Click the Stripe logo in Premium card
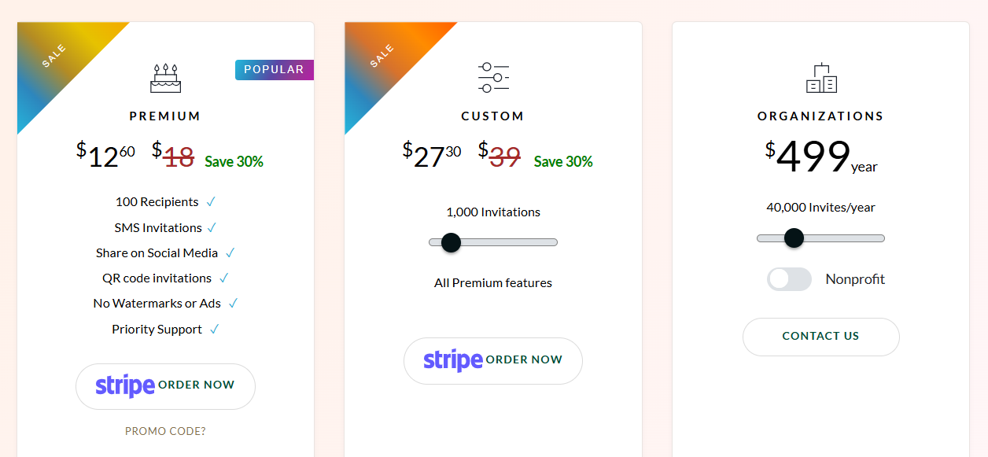The image size is (988, 457). point(125,385)
